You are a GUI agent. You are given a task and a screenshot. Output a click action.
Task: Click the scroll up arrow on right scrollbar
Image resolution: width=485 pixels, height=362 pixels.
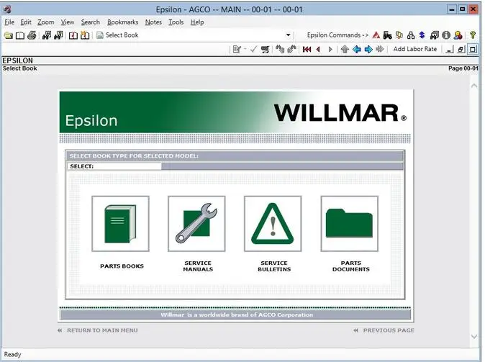click(x=474, y=86)
